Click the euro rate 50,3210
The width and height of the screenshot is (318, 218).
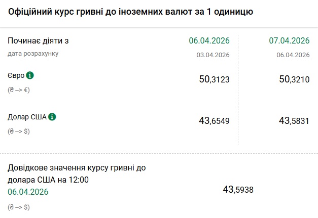point(294,79)
